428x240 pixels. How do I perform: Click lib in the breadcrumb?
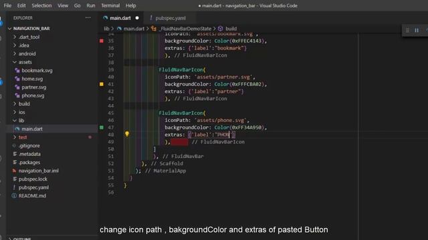(x=106, y=29)
